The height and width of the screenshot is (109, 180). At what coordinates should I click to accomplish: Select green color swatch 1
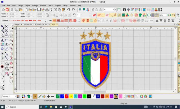(58, 96)
